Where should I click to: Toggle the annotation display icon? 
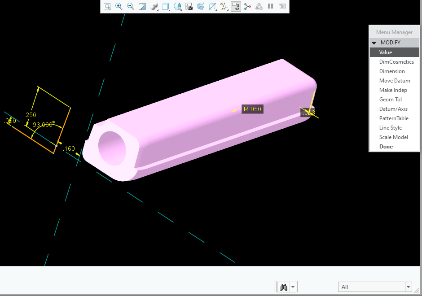[x=236, y=6]
